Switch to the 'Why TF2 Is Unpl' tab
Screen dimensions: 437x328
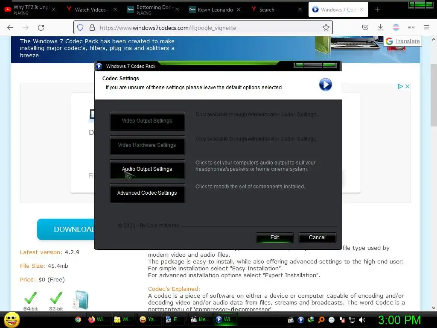[30, 9]
